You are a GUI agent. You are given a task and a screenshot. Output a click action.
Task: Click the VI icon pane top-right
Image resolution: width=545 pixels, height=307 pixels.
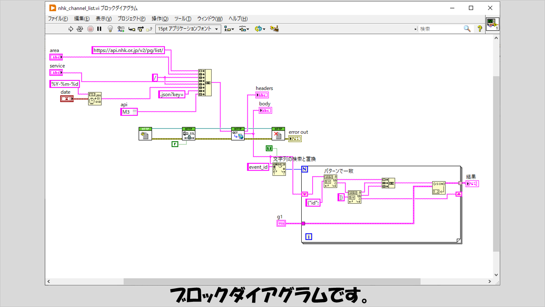pos(492,24)
